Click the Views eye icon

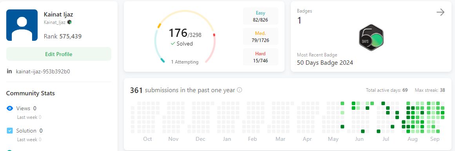9,108
